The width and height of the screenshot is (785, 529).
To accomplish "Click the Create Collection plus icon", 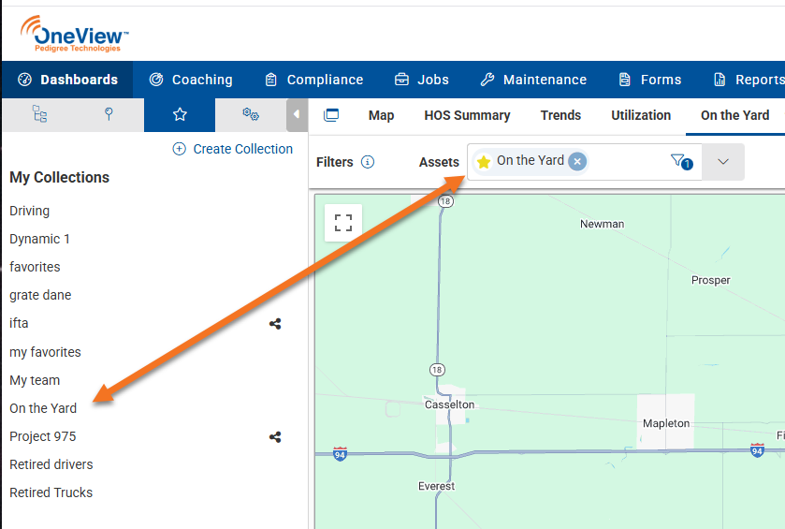I will click(x=180, y=149).
